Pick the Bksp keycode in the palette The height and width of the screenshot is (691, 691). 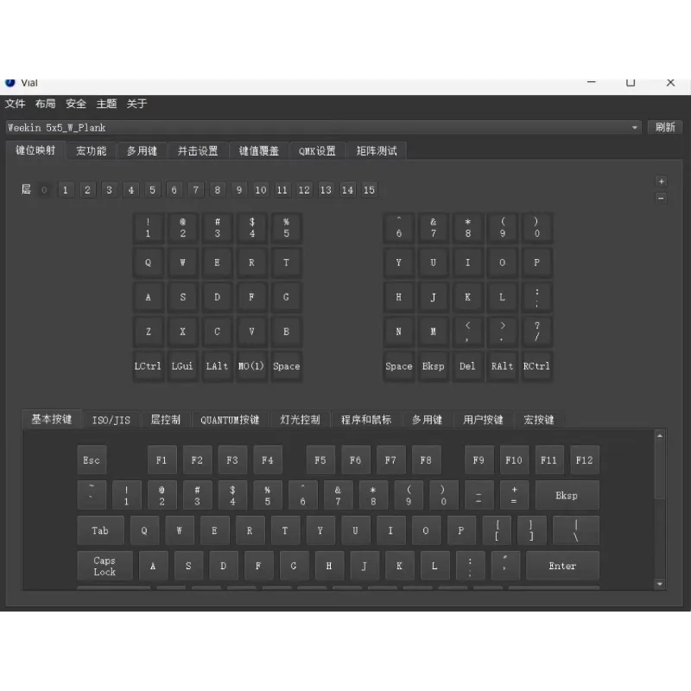tap(567, 495)
